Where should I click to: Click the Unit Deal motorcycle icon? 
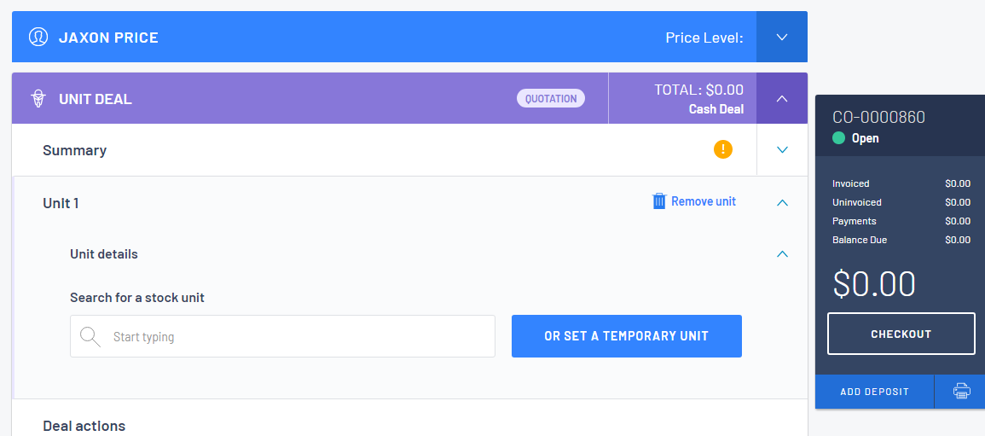[38, 99]
